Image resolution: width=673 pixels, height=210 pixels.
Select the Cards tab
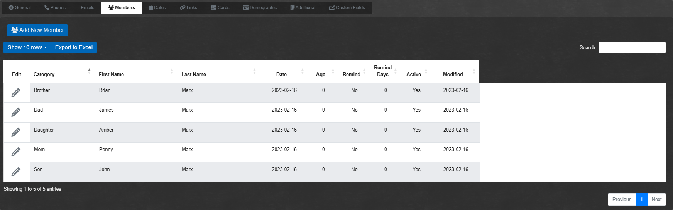[220, 8]
